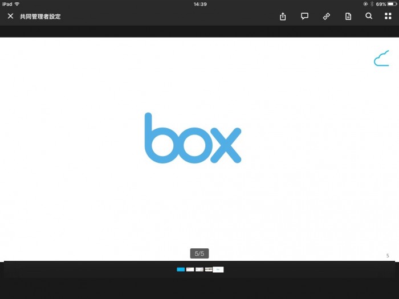
Task: Tap the 14:39 clock in status bar
Action: pyautogui.click(x=200, y=4)
